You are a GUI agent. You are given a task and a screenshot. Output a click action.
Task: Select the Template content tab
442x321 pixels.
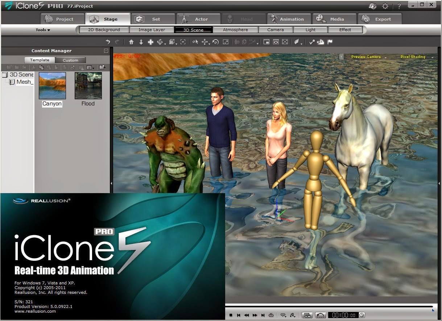(40, 60)
